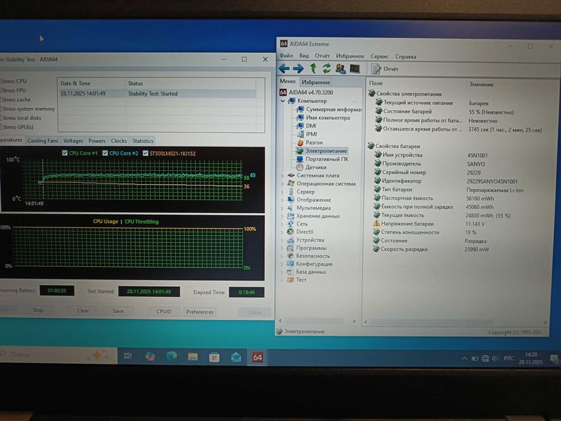
Task: Click the DirectX icon in tree
Action: [290, 232]
